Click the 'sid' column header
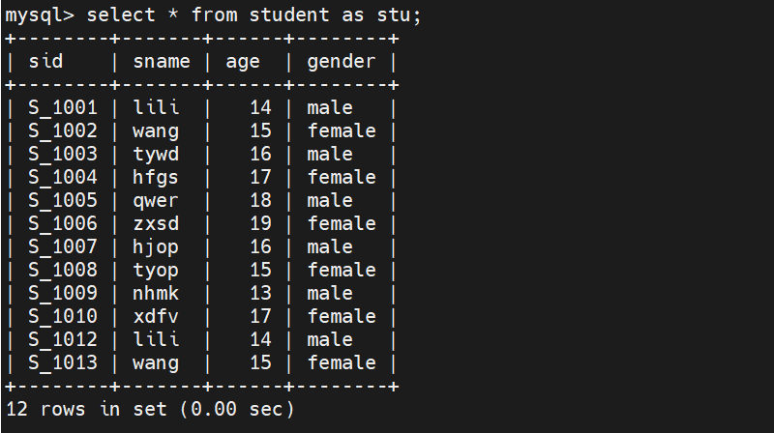The width and height of the screenshot is (774, 433). point(45,62)
